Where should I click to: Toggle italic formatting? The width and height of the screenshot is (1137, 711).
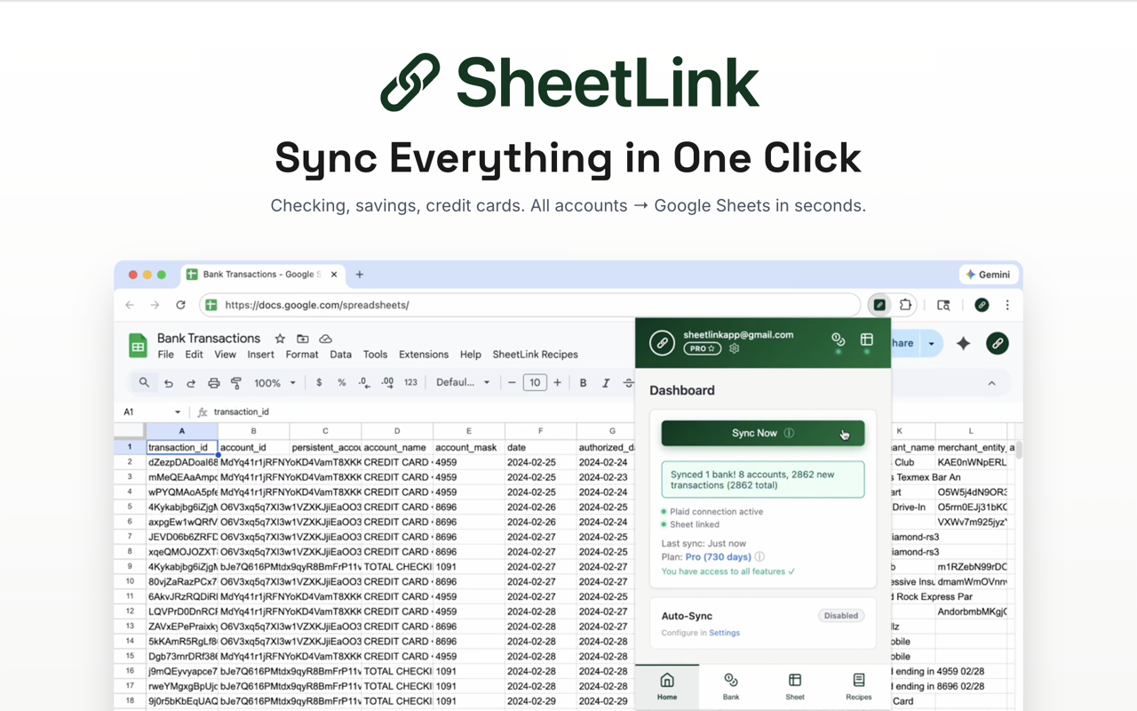point(606,383)
